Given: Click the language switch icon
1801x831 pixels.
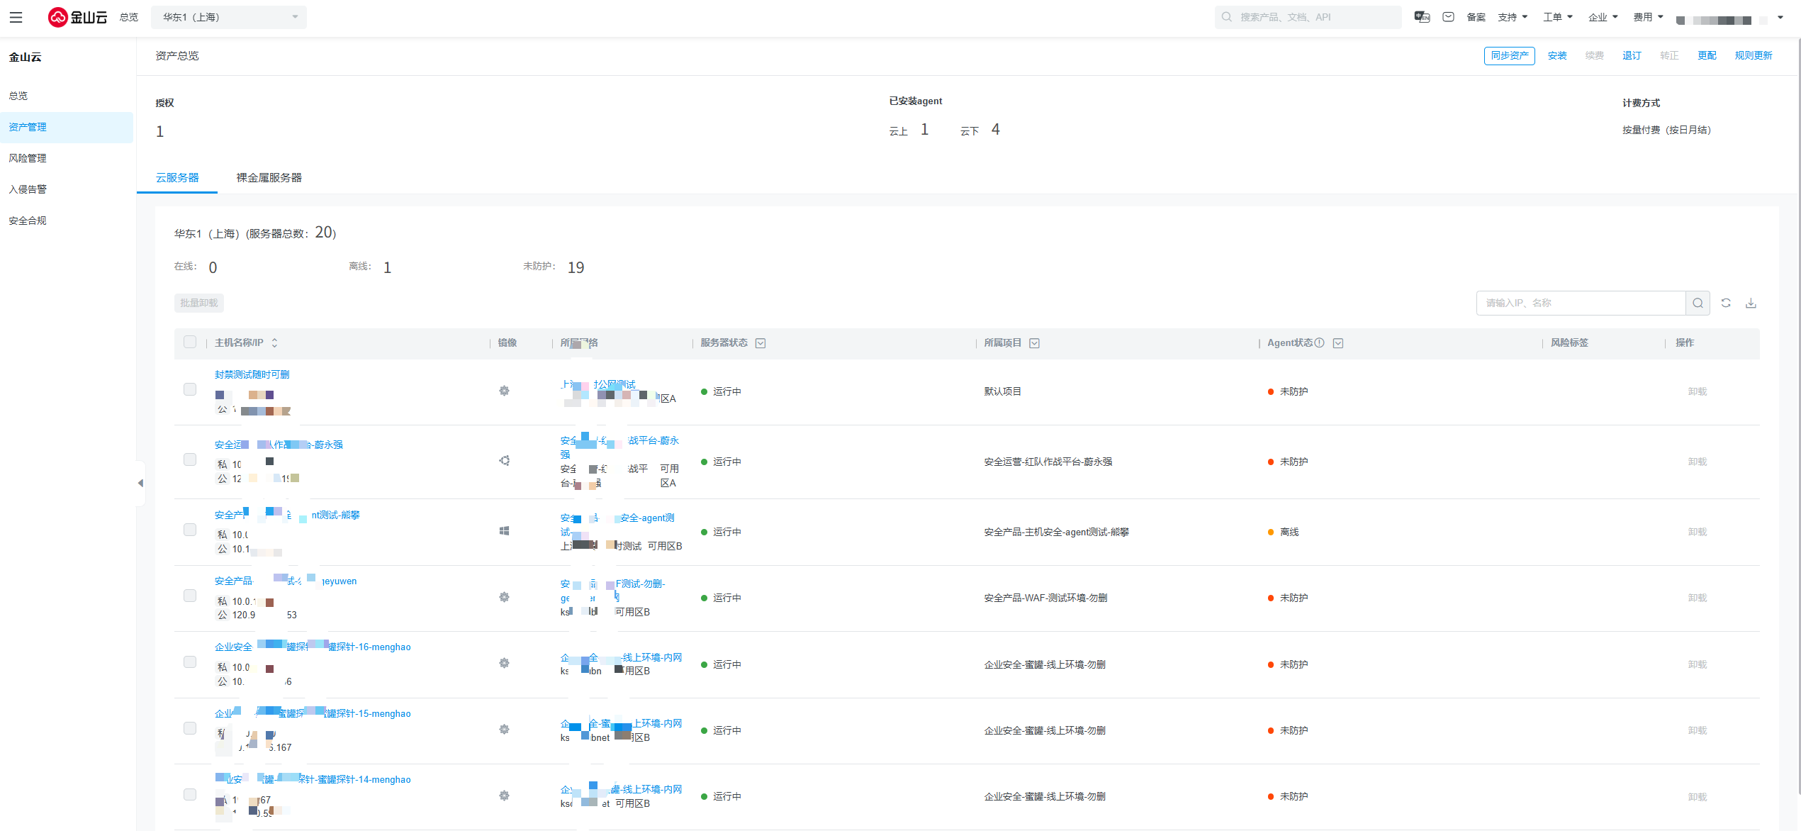Looking at the screenshot, I should coord(1422,17).
